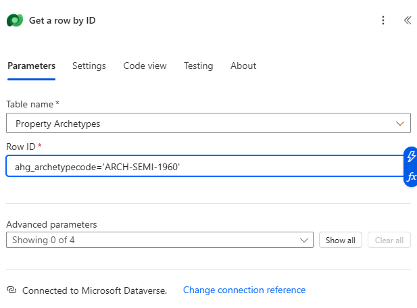Open the fx expression editor
The image size is (417, 308).
point(412,176)
